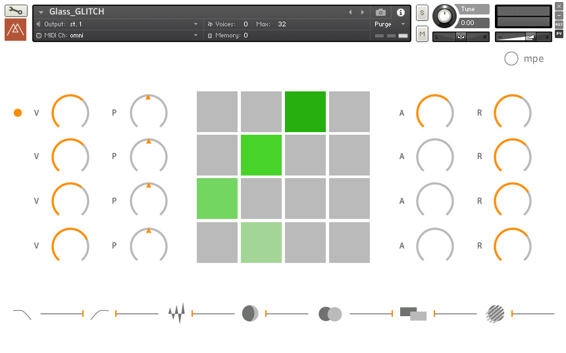Click the Voices count value 0

(246, 24)
